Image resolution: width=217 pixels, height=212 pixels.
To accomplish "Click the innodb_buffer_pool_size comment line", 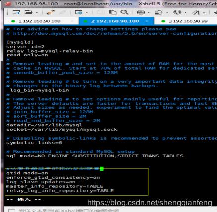I will 62,73.
